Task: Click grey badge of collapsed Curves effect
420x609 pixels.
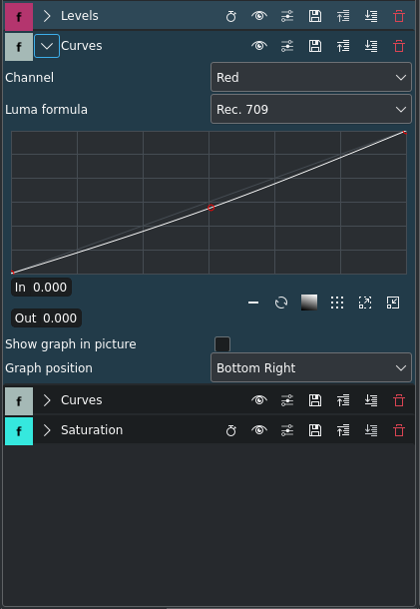Action: 19,401
